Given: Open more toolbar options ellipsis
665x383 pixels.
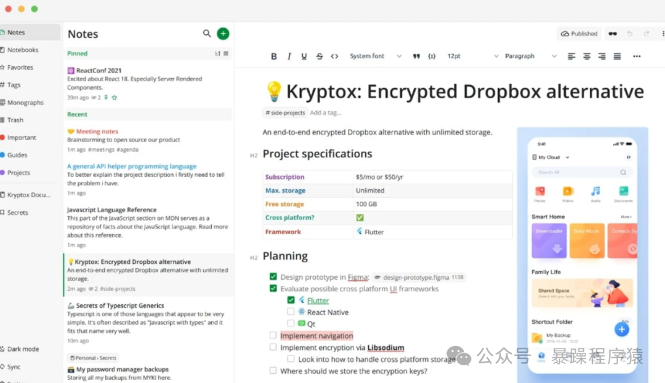Looking at the screenshot, I should pos(637,57).
